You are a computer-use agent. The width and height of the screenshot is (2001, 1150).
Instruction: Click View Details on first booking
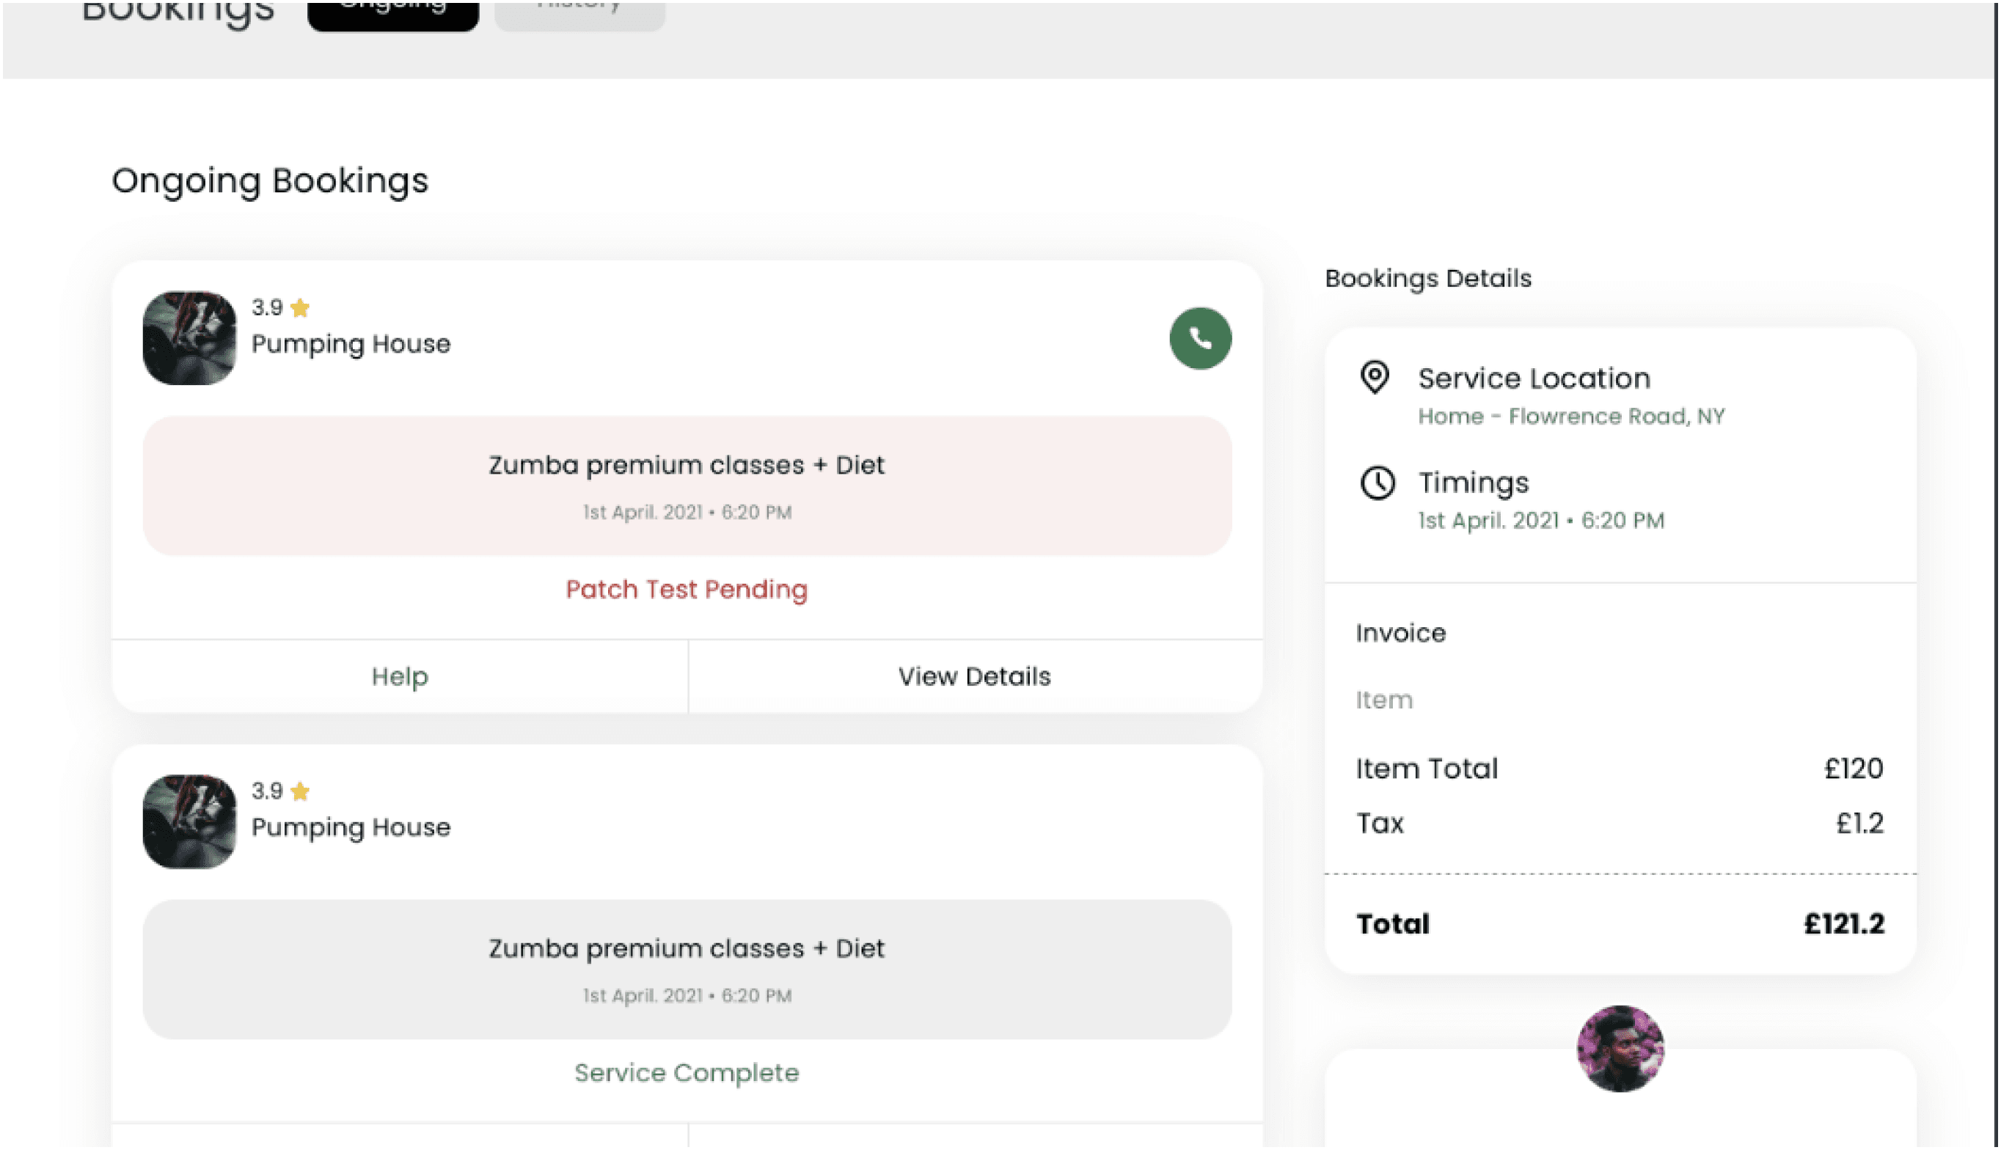pos(973,676)
